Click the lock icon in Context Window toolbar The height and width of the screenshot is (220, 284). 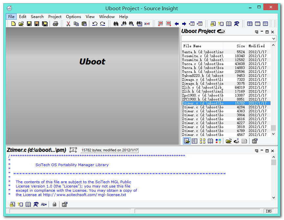pos(54,205)
